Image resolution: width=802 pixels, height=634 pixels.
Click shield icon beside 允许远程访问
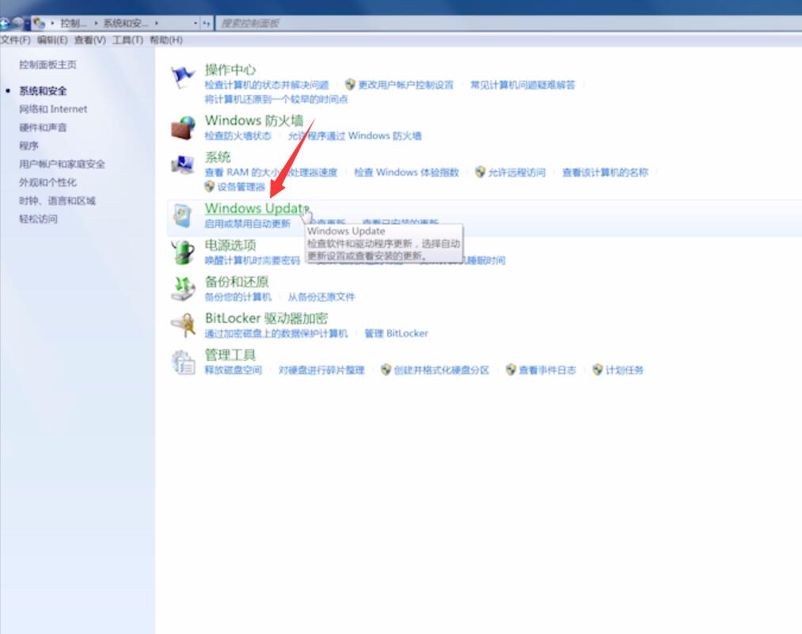(x=480, y=173)
